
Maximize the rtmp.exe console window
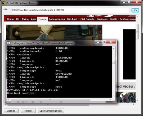coord(103,42)
